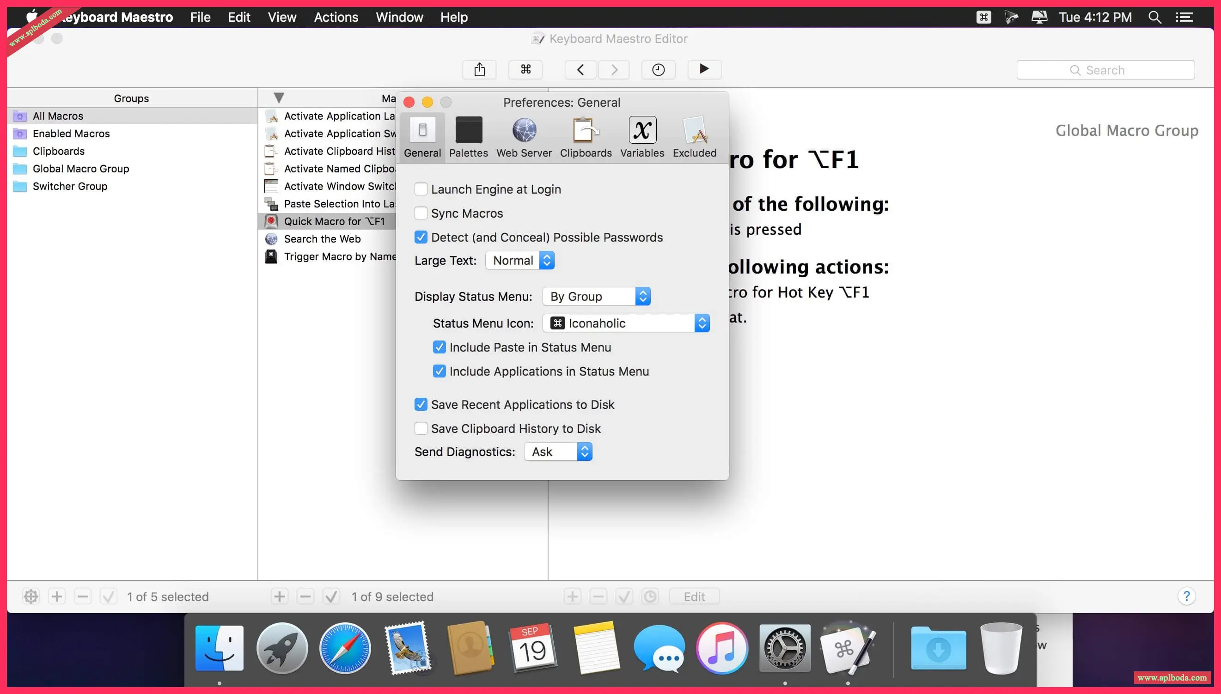Image resolution: width=1221 pixels, height=694 pixels.
Task: Open the Help menu
Action: [454, 17]
